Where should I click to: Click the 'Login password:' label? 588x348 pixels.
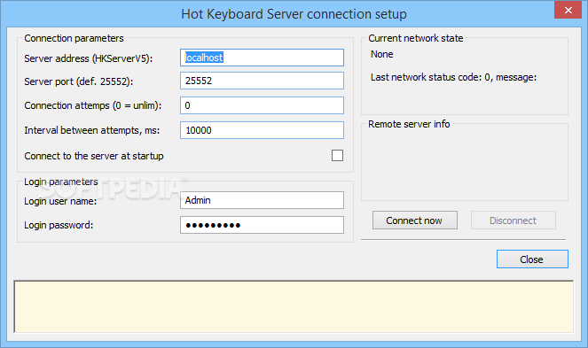(x=59, y=225)
